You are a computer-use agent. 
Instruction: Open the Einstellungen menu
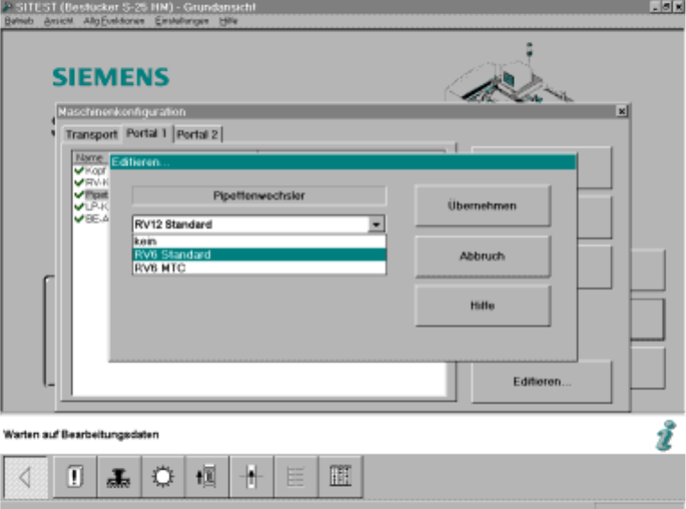coord(182,21)
